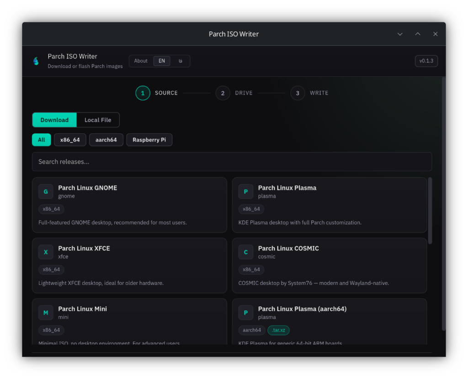468x379 pixels.
Task: Minimize the Parch ISO Writer window
Action: [400, 34]
